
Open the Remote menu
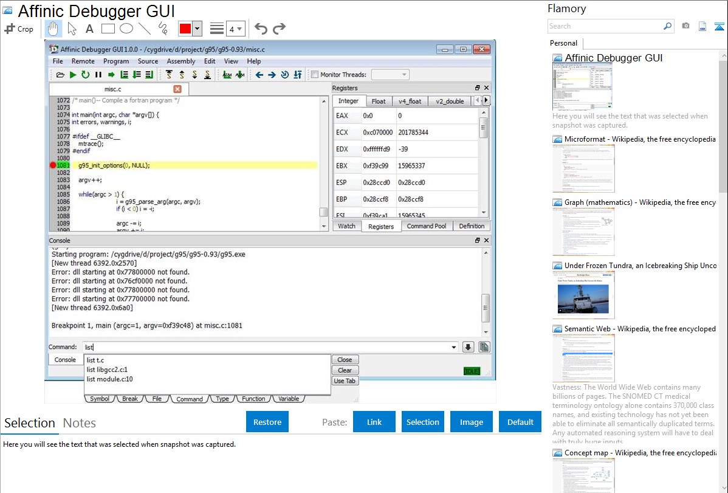pyautogui.click(x=83, y=61)
